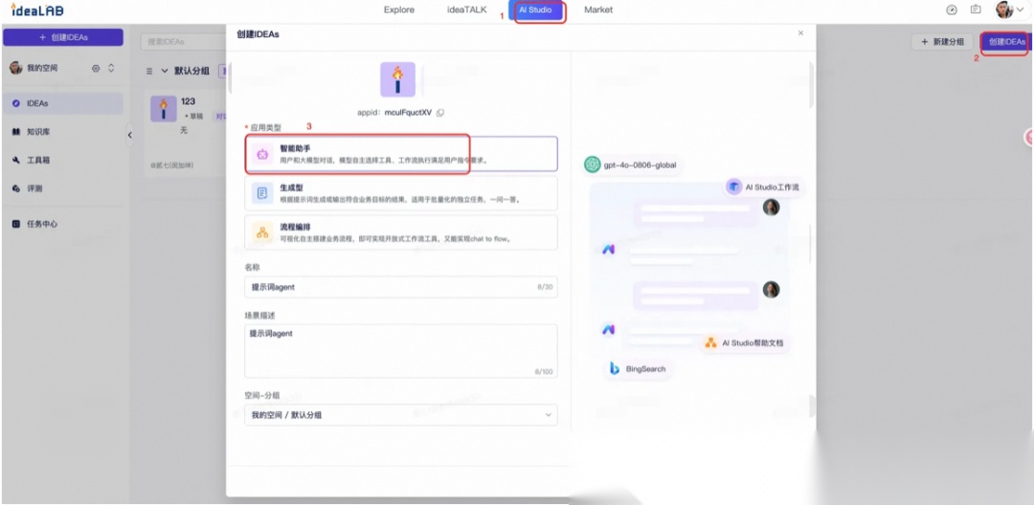Open the ideaTALK tab
1034x505 pixels.
466,10
